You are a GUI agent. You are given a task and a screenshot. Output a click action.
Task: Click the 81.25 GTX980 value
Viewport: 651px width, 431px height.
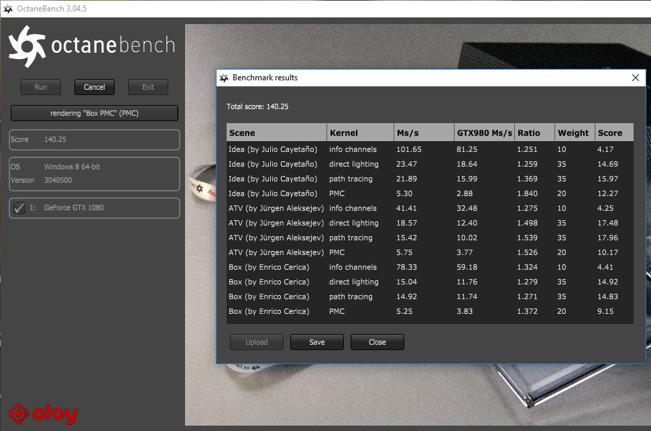coord(467,149)
